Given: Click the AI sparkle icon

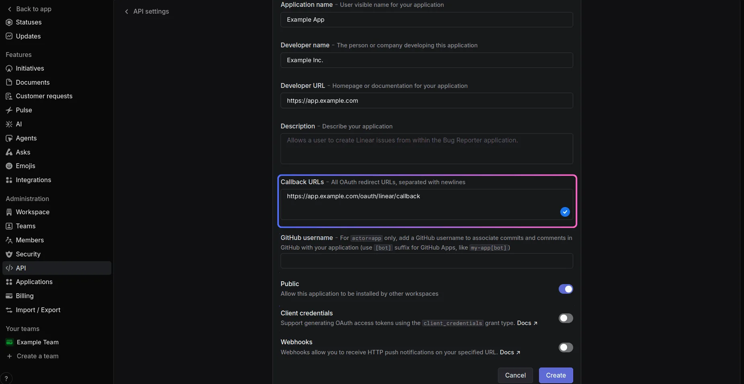Looking at the screenshot, I should pyautogui.click(x=9, y=124).
